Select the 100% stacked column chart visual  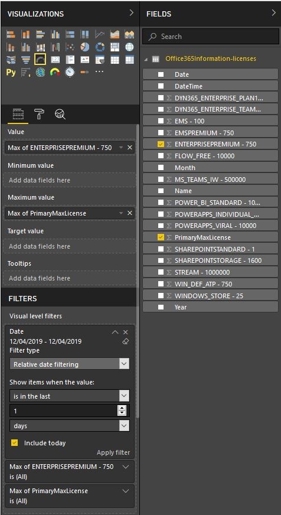coord(84,34)
